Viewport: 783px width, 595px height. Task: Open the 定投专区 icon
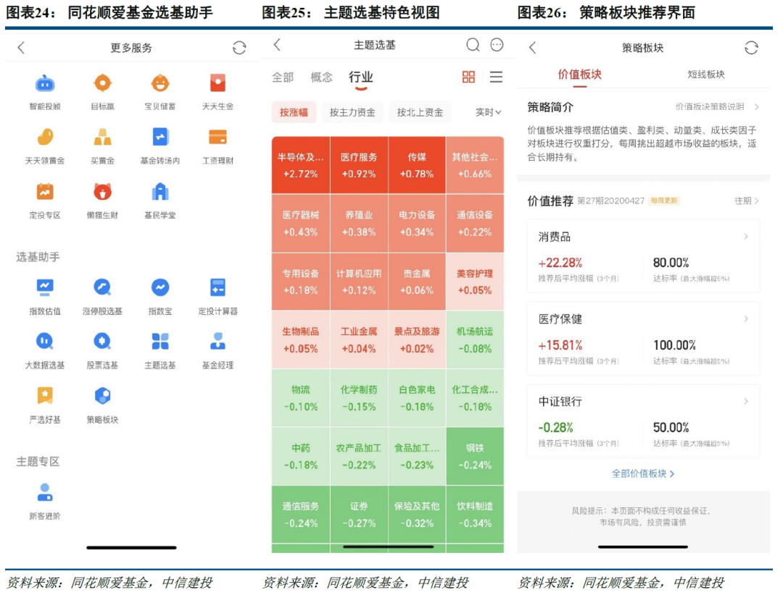pyautogui.click(x=45, y=192)
